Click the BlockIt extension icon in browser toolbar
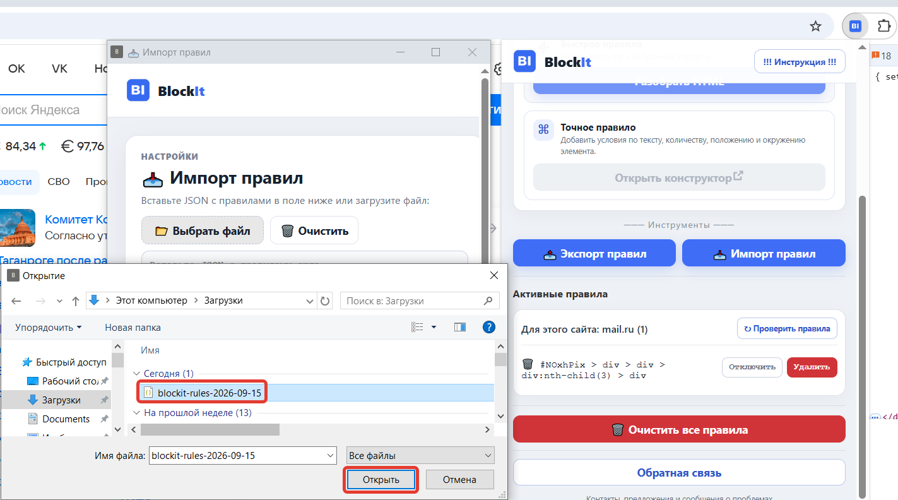This screenshot has width=898, height=500. tap(855, 26)
